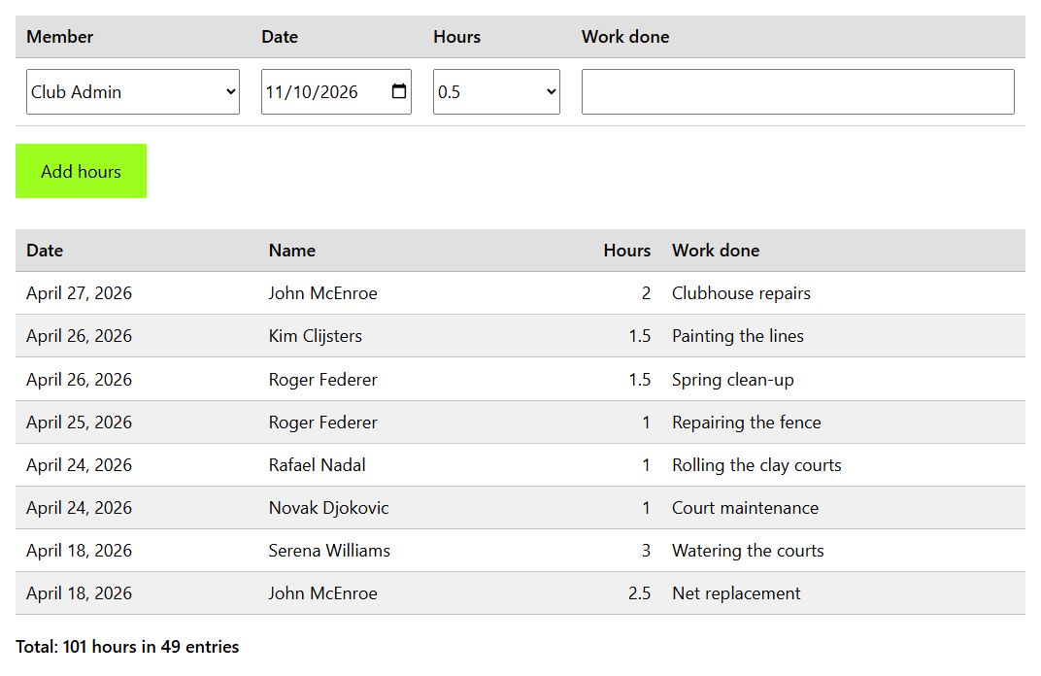Click the Court maintenance cell

[745, 508]
